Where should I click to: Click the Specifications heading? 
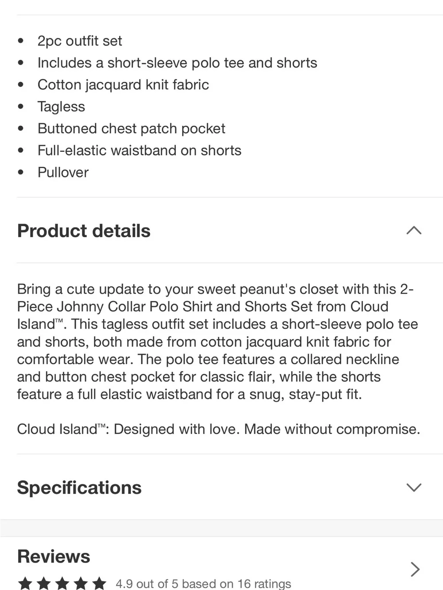pos(79,488)
